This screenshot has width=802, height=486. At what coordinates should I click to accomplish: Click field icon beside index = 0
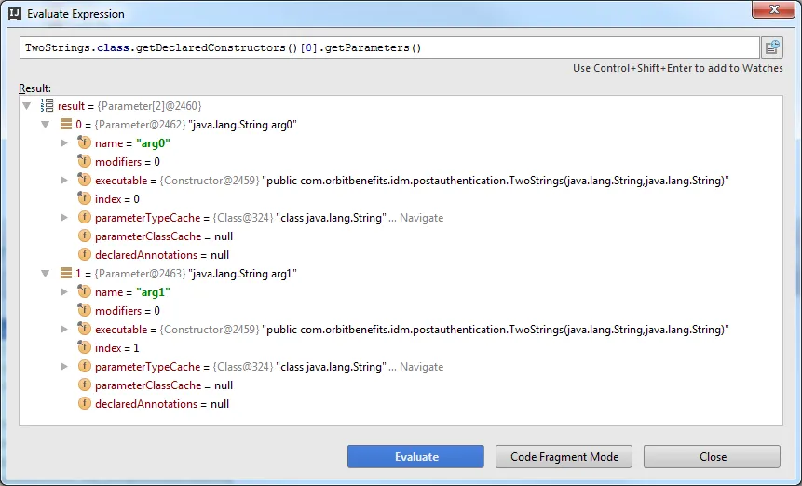[84, 199]
